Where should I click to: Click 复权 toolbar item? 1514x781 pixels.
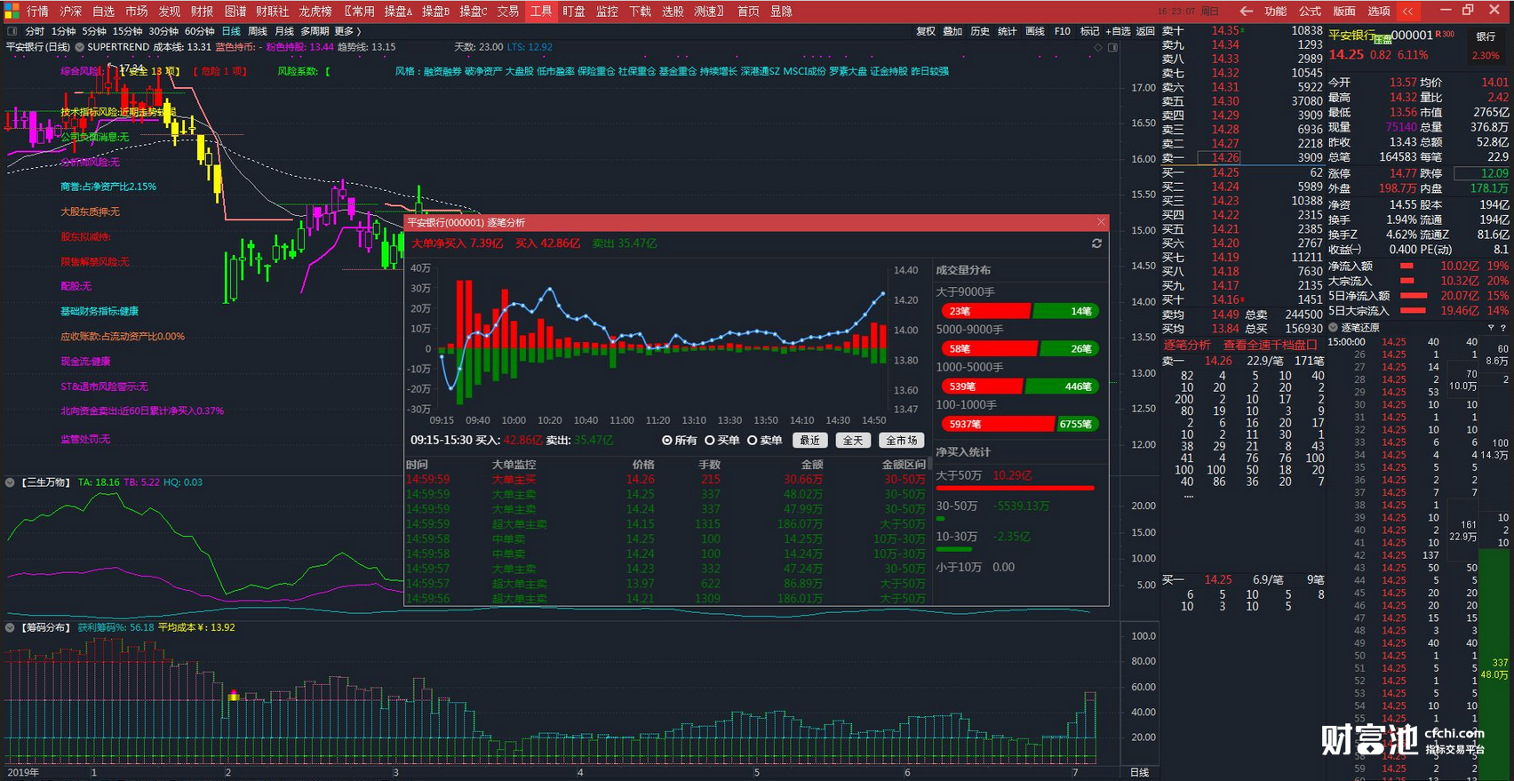point(926,31)
